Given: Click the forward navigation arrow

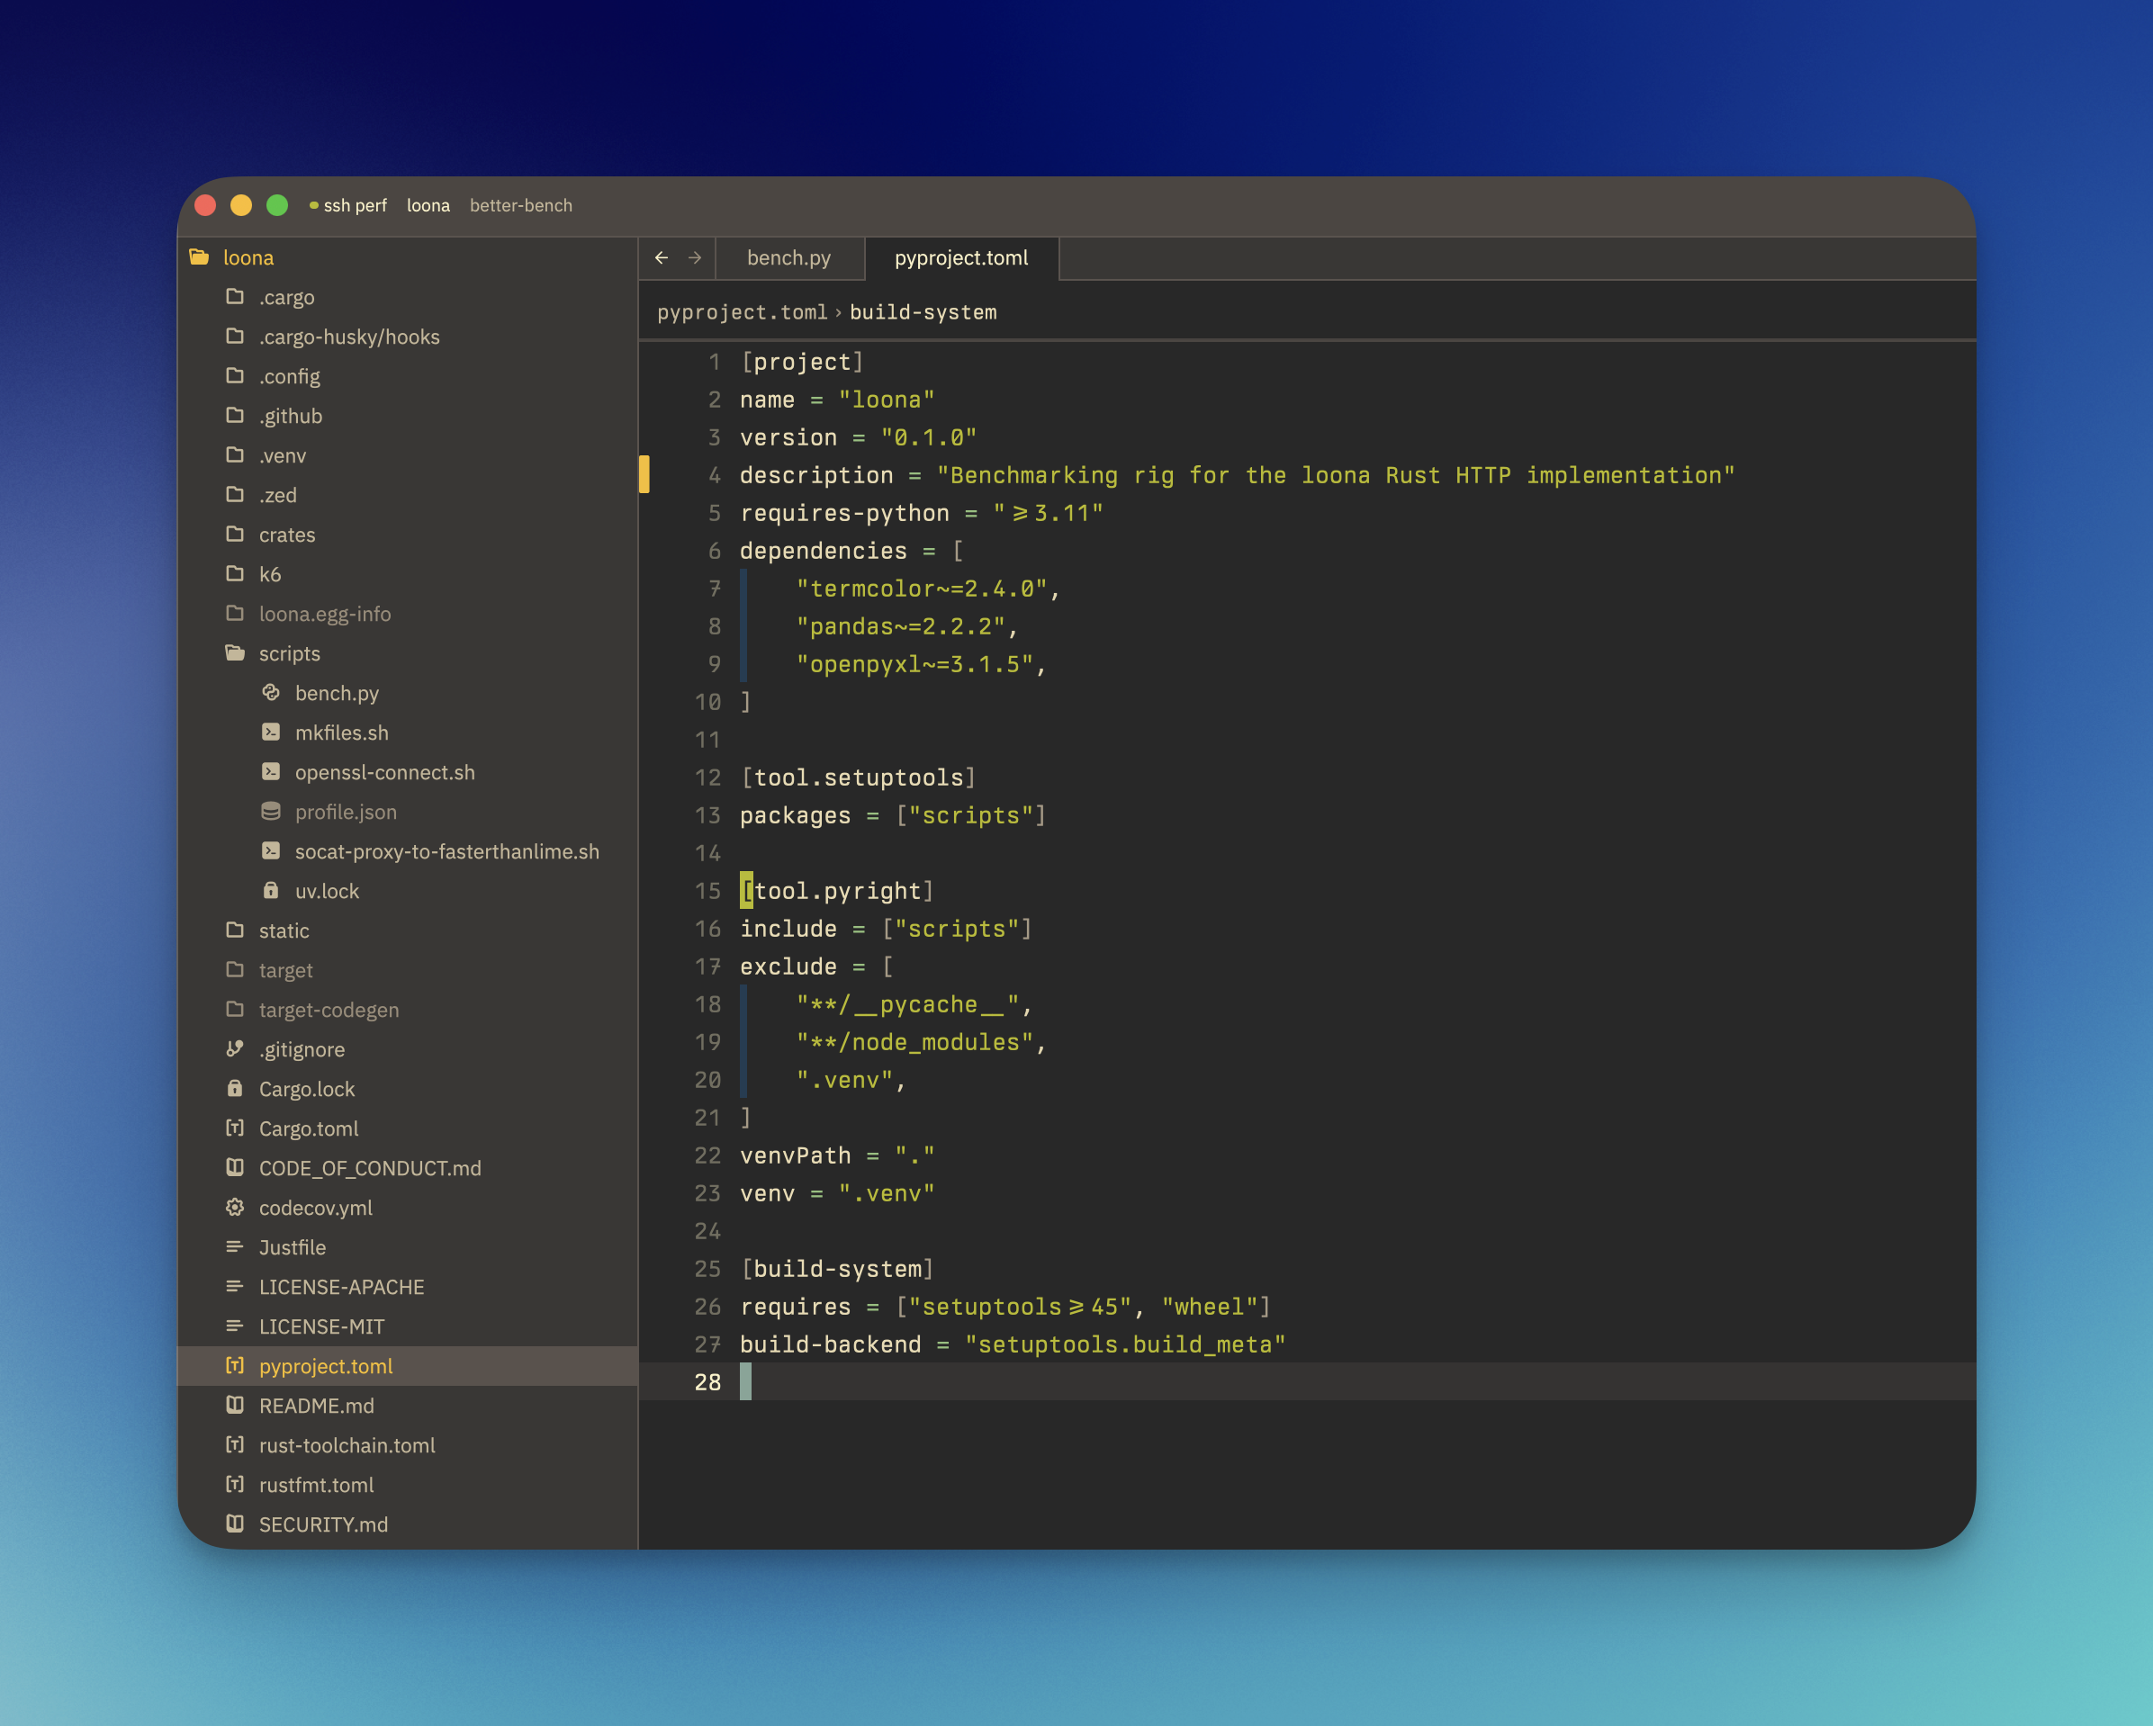Looking at the screenshot, I should click(x=695, y=257).
